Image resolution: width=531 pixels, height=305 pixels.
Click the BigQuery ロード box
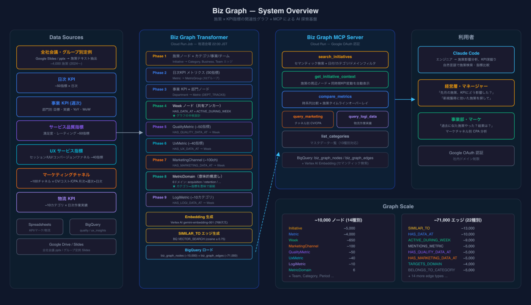[x=199, y=252]
